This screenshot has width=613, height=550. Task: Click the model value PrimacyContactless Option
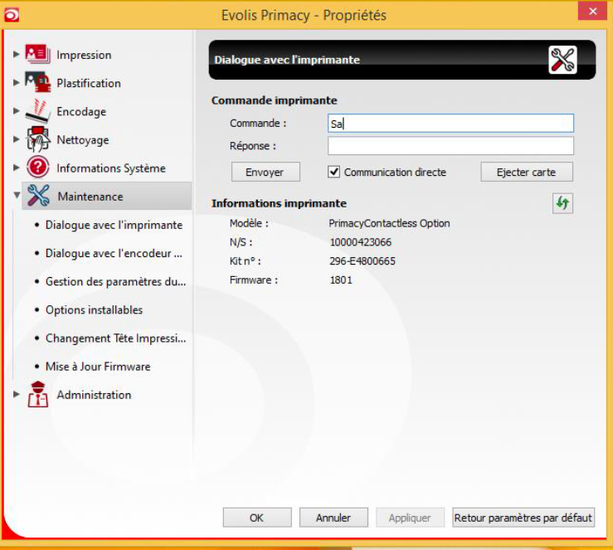click(389, 224)
